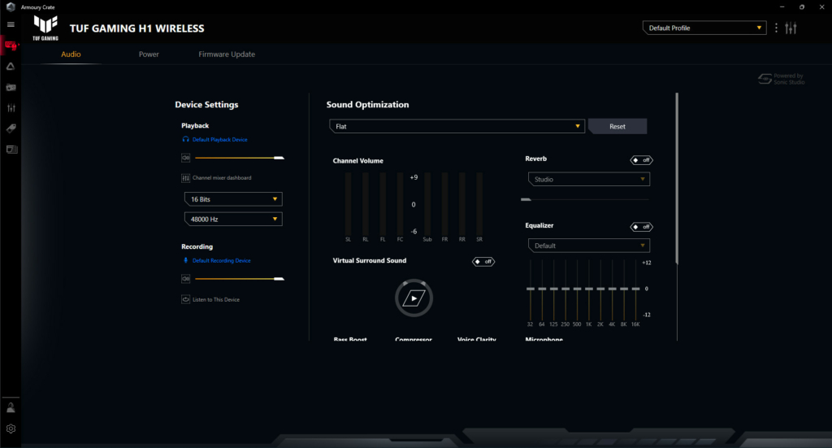Turn on Virtual Surround Sound
The height and width of the screenshot is (448, 832).
(483, 262)
